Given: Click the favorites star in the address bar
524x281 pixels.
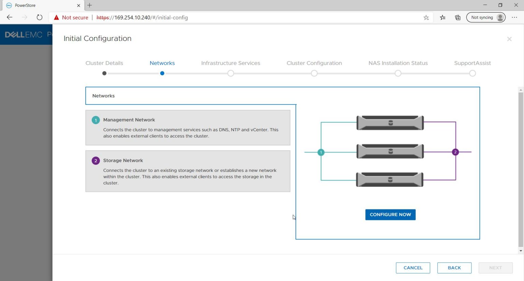Looking at the screenshot, I should click(426, 17).
